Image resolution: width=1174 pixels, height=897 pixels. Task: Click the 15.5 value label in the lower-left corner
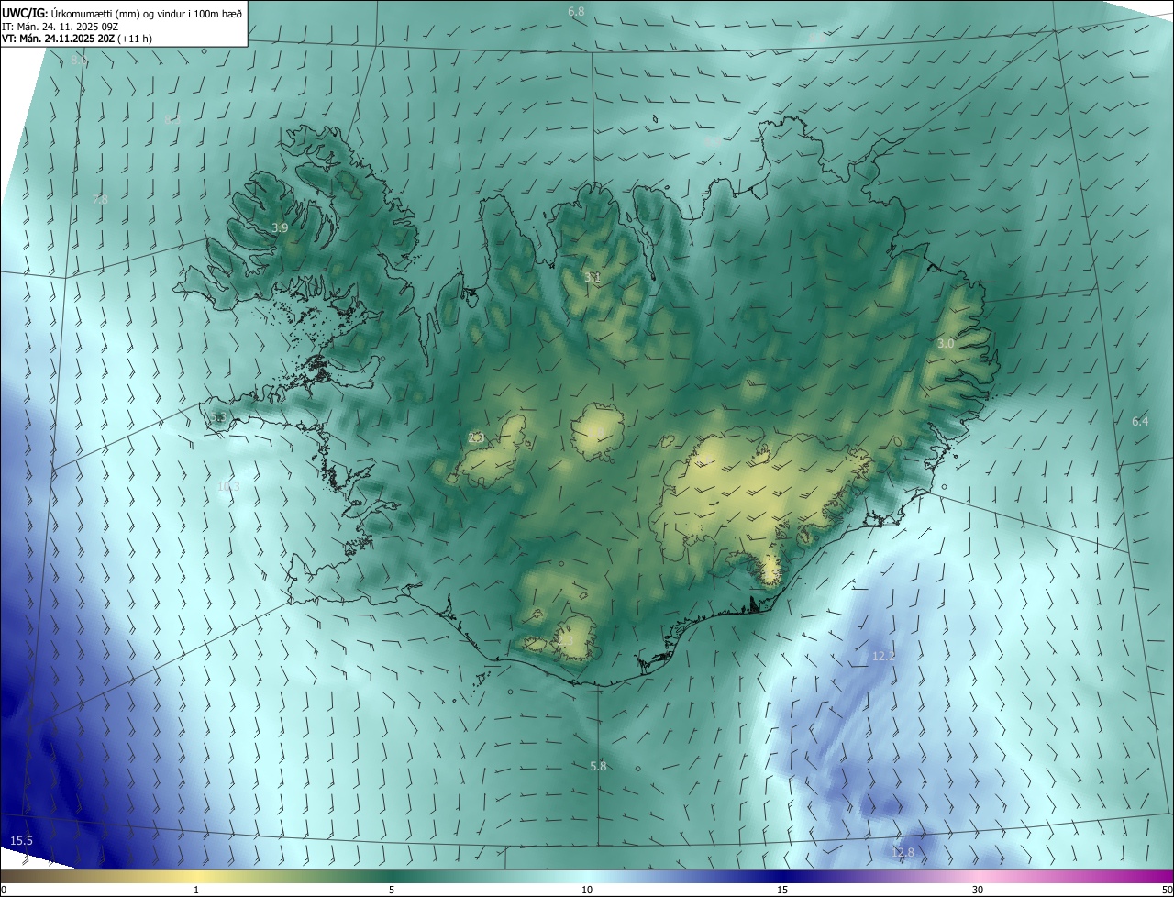pos(21,840)
